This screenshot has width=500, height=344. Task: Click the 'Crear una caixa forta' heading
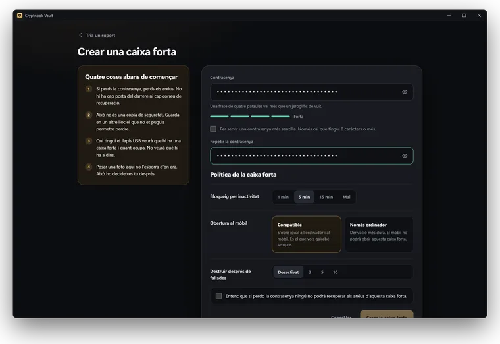(x=127, y=52)
